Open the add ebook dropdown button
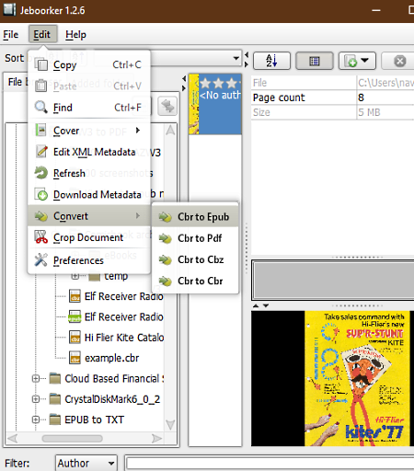This screenshot has height=471, width=414. pos(357,61)
